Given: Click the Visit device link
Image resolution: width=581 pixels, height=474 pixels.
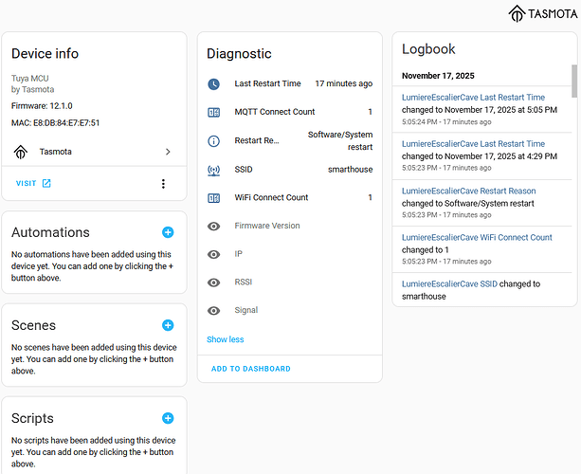Looking at the screenshot, I should (33, 184).
